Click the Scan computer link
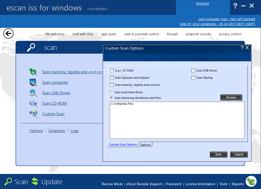This screenshot has width=261, height=189. [x=55, y=82]
